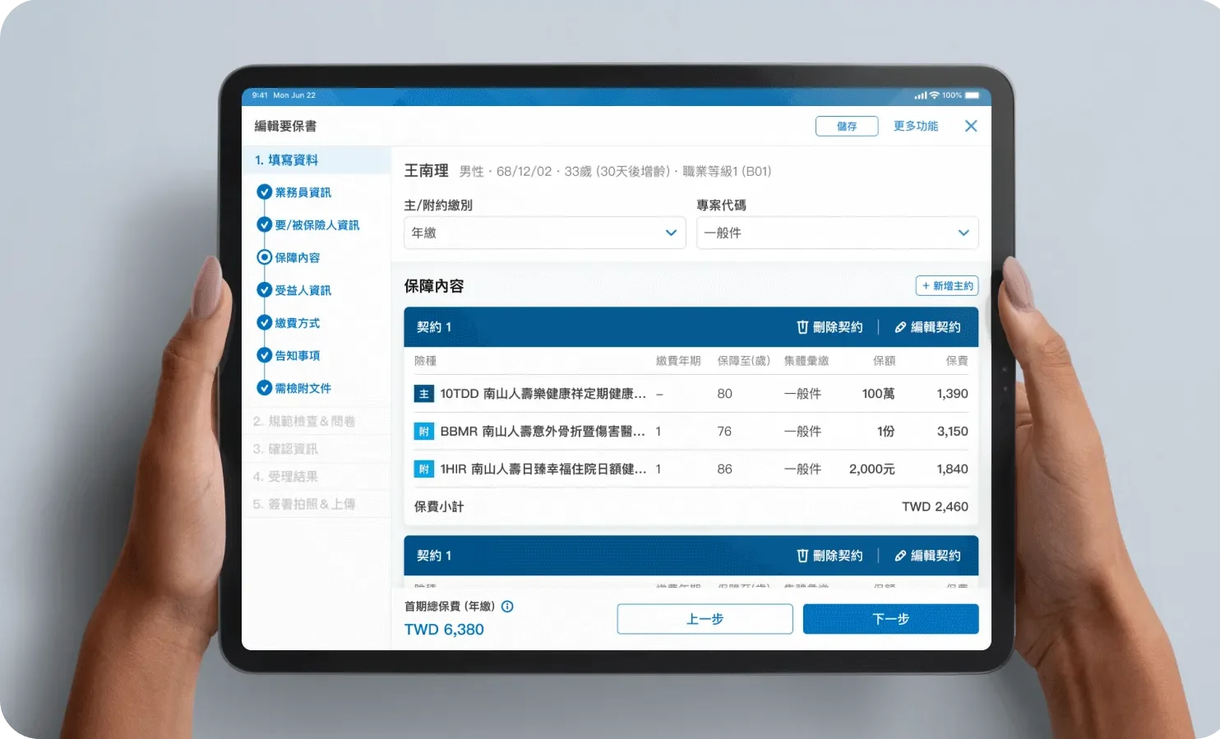Open the 主/附約繳別 dropdown showing 年繳

[544, 233]
